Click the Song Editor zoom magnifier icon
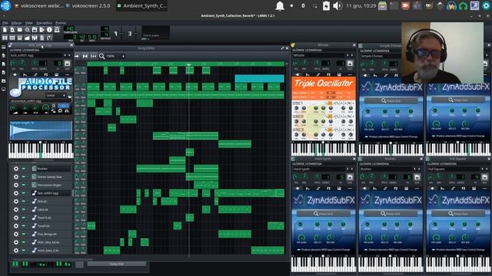Screen dimensions: 492x276 [x=102, y=56]
